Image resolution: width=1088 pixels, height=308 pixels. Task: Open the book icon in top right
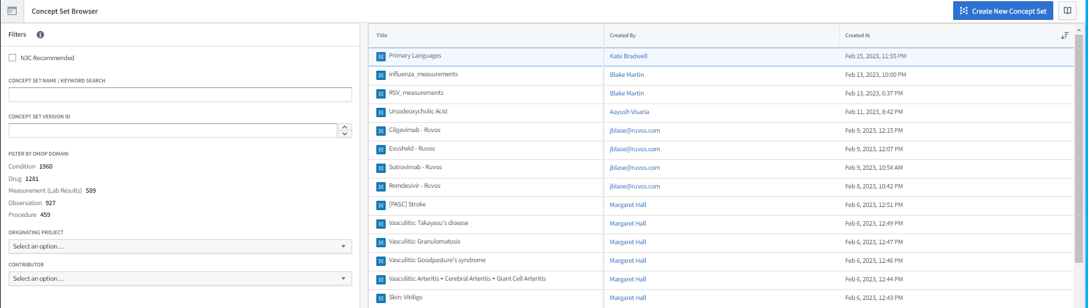click(x=1068, y=11)
